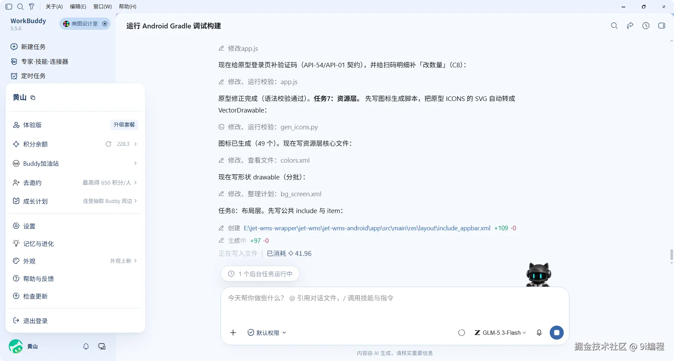
Task: Click the microphone voice input icon
Action: tap(539, 333)
